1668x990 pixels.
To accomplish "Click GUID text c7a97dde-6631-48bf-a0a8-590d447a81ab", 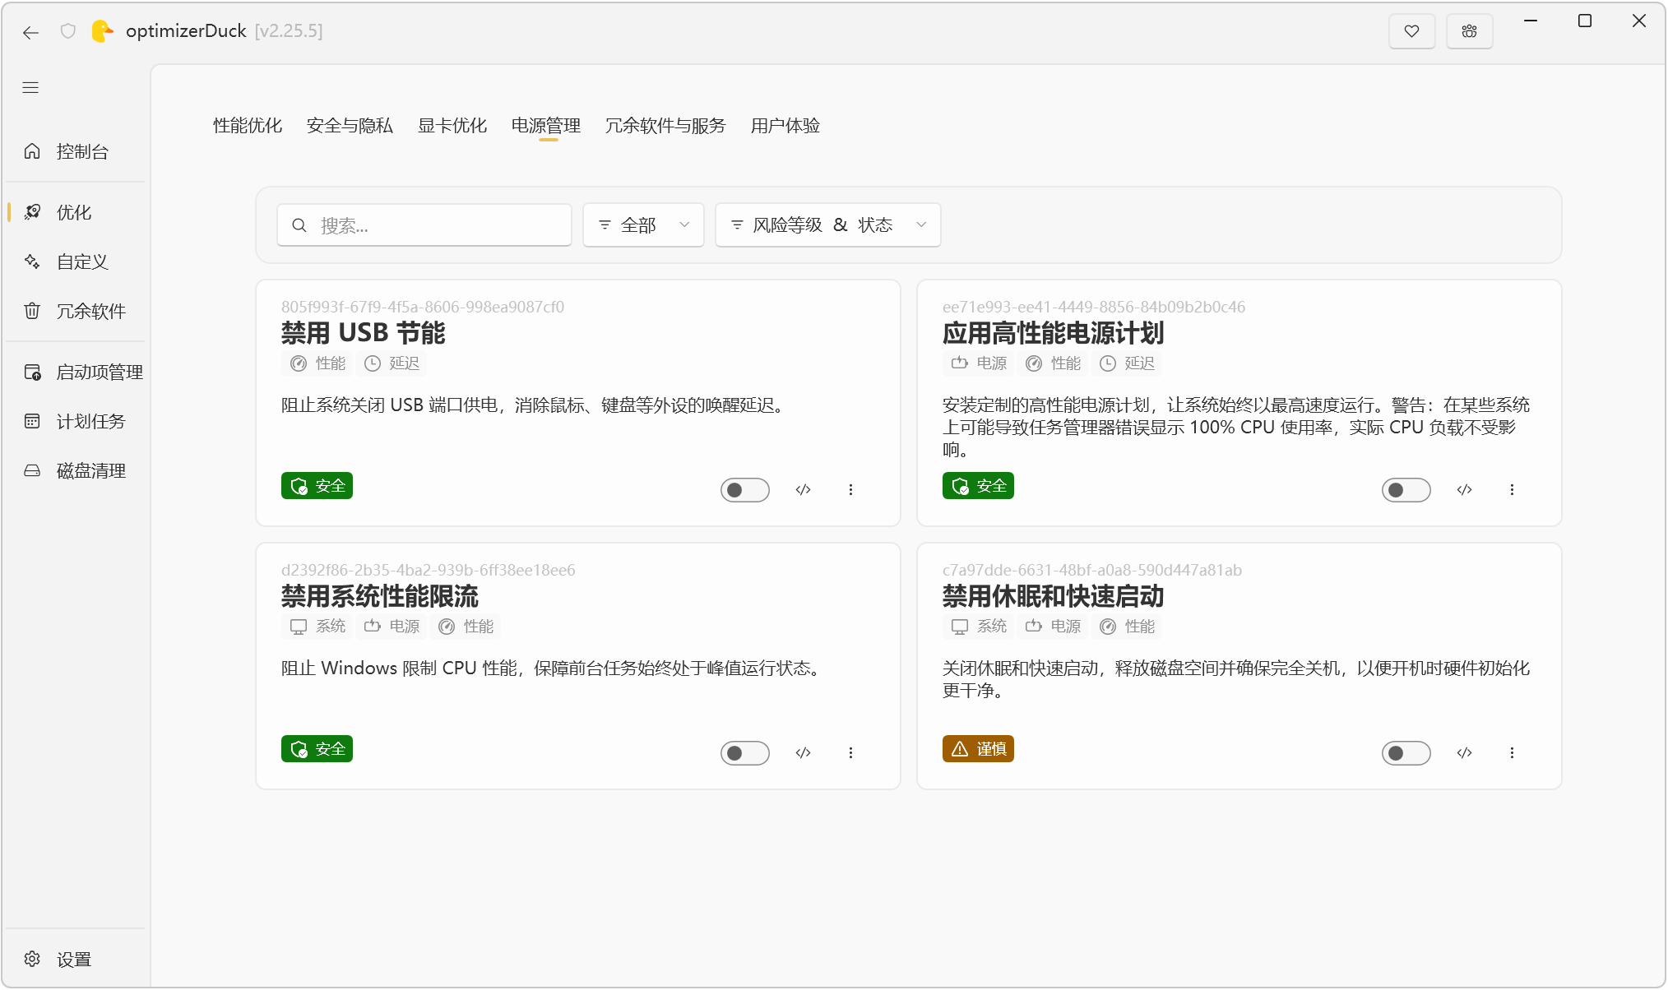I will point(1092,570).
